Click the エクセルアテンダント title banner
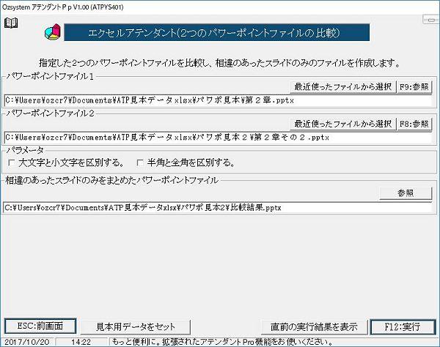This screenshot has width=440, height=347. pos(216,32)
